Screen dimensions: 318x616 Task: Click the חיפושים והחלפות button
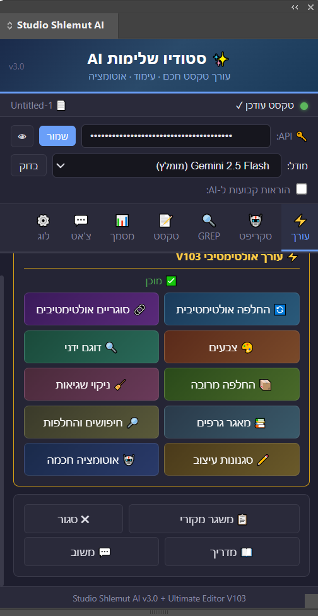pyautogui.click(x=91, y=422)
